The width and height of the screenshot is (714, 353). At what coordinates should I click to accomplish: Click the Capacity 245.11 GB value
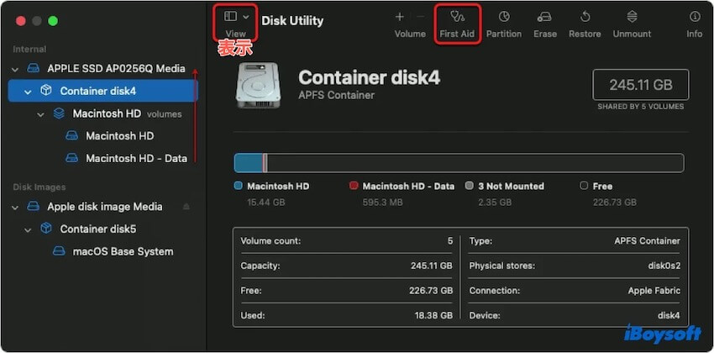tap(431, 266)
